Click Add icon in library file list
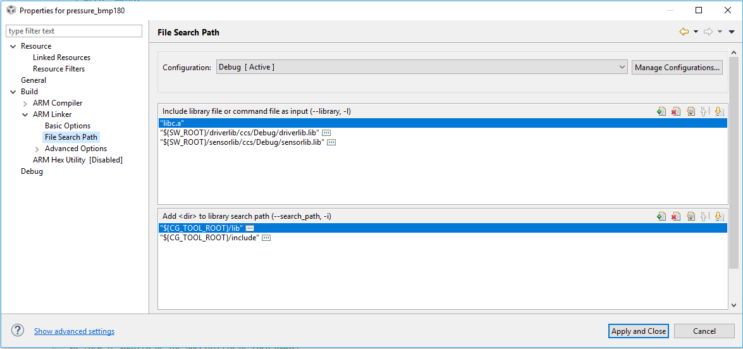The image size is (743, 349). pyautogui.click(x=661, y=111)
